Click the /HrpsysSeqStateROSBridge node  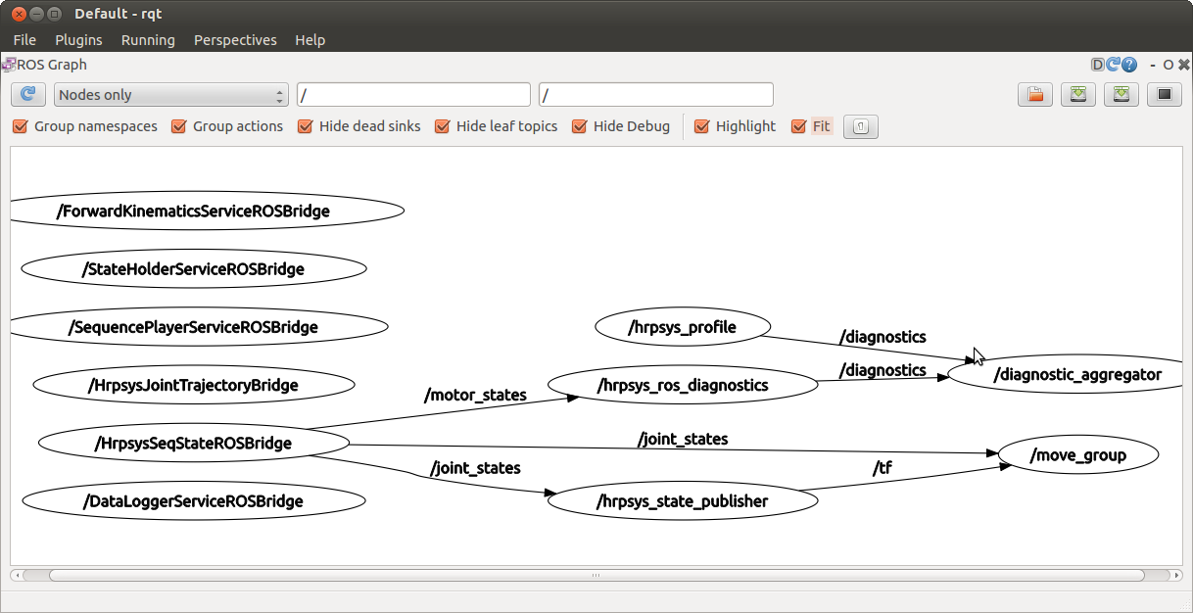pyautogui.click(x=193, y=444)
